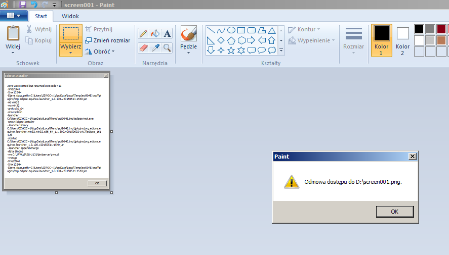Select the Text tool

167,34
